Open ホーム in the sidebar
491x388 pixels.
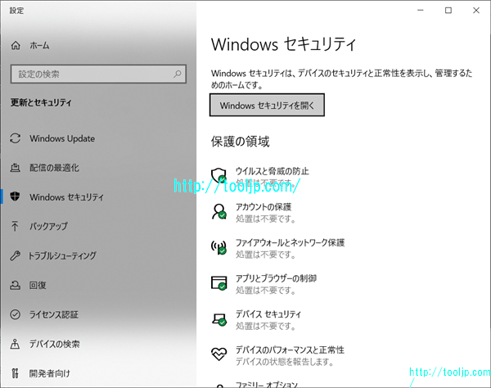[39, 46]
